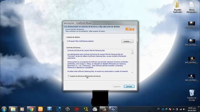Select the blank document desktop icon
This screenshot has height=112, width=200.
(192, 7)
